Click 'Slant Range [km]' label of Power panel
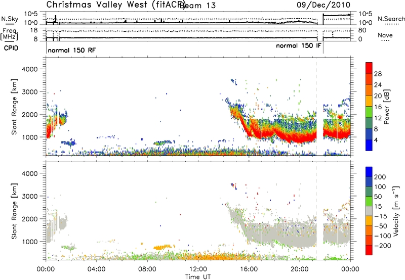 14,107
